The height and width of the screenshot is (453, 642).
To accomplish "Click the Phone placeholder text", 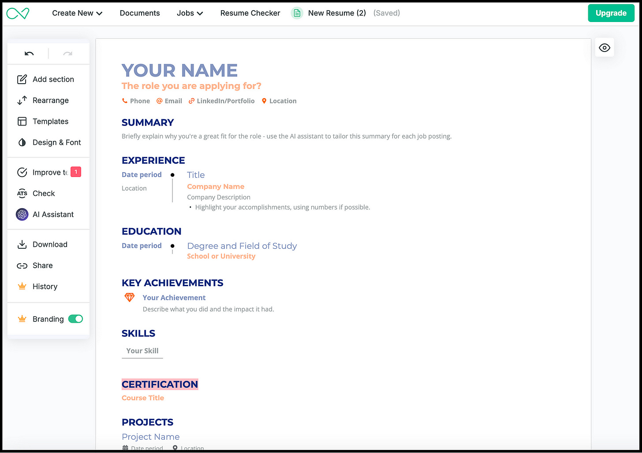I will tap(140, 101).
